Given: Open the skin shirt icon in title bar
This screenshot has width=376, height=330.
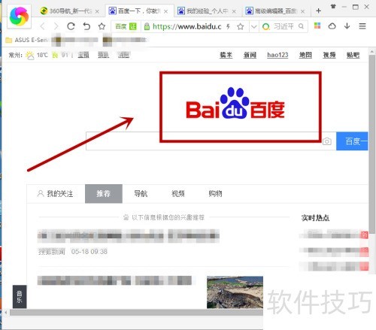Looking at the screenshot, I should 333,7.
